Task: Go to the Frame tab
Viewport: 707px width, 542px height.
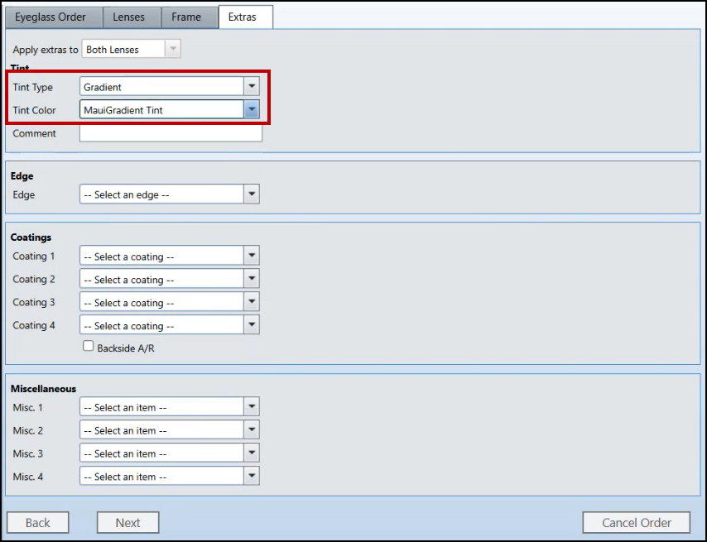Action: [186, 17]
